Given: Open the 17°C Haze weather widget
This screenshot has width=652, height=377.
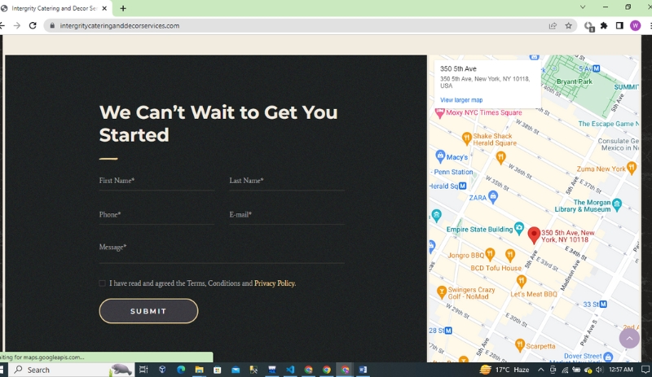Looking at the screenshot, I should pyautogui.click(x=504, y=370).
